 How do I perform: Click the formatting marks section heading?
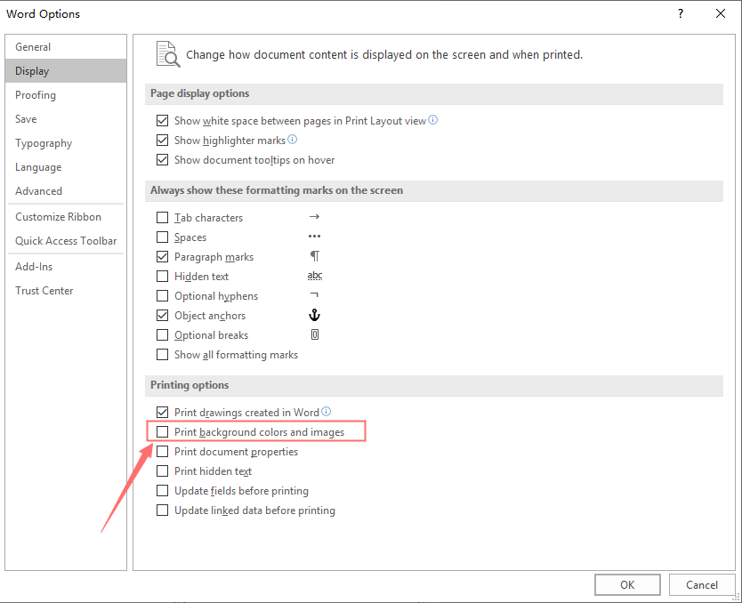pos(277,190)
